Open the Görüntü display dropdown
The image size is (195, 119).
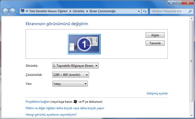point(75,66)
